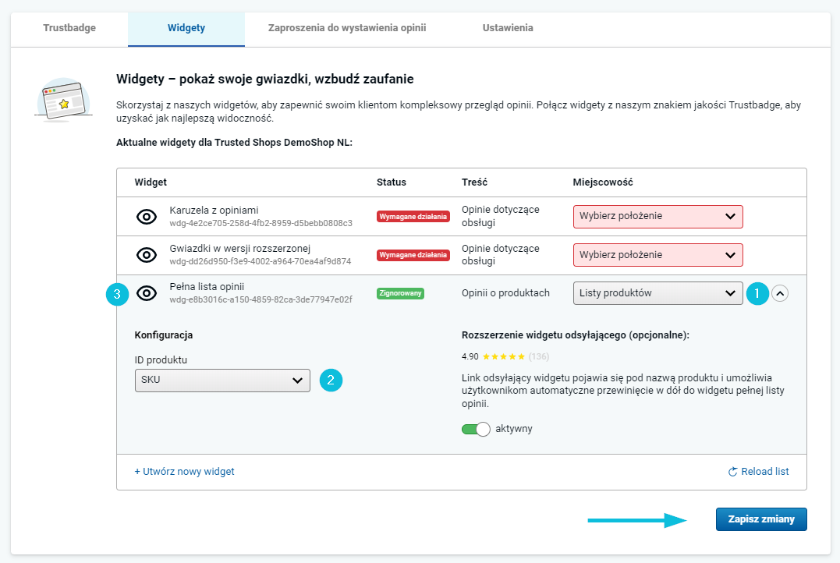Click the eye icon for Karuzela z opiniami

tap(147, 217)
